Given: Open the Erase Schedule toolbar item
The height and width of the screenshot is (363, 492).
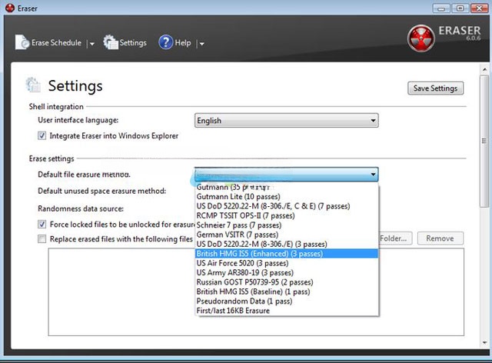Looking at the screenshot, I should 48,42.
